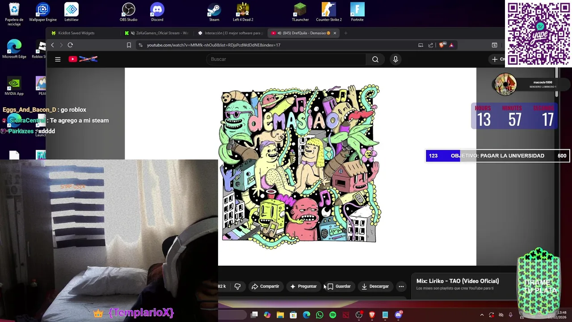Launch Steam from desktop

214,13
